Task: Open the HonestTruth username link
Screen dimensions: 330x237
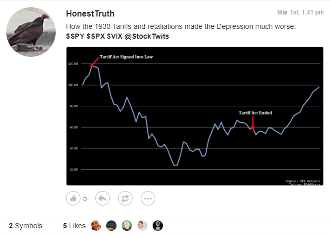Action: coord(90,14)
